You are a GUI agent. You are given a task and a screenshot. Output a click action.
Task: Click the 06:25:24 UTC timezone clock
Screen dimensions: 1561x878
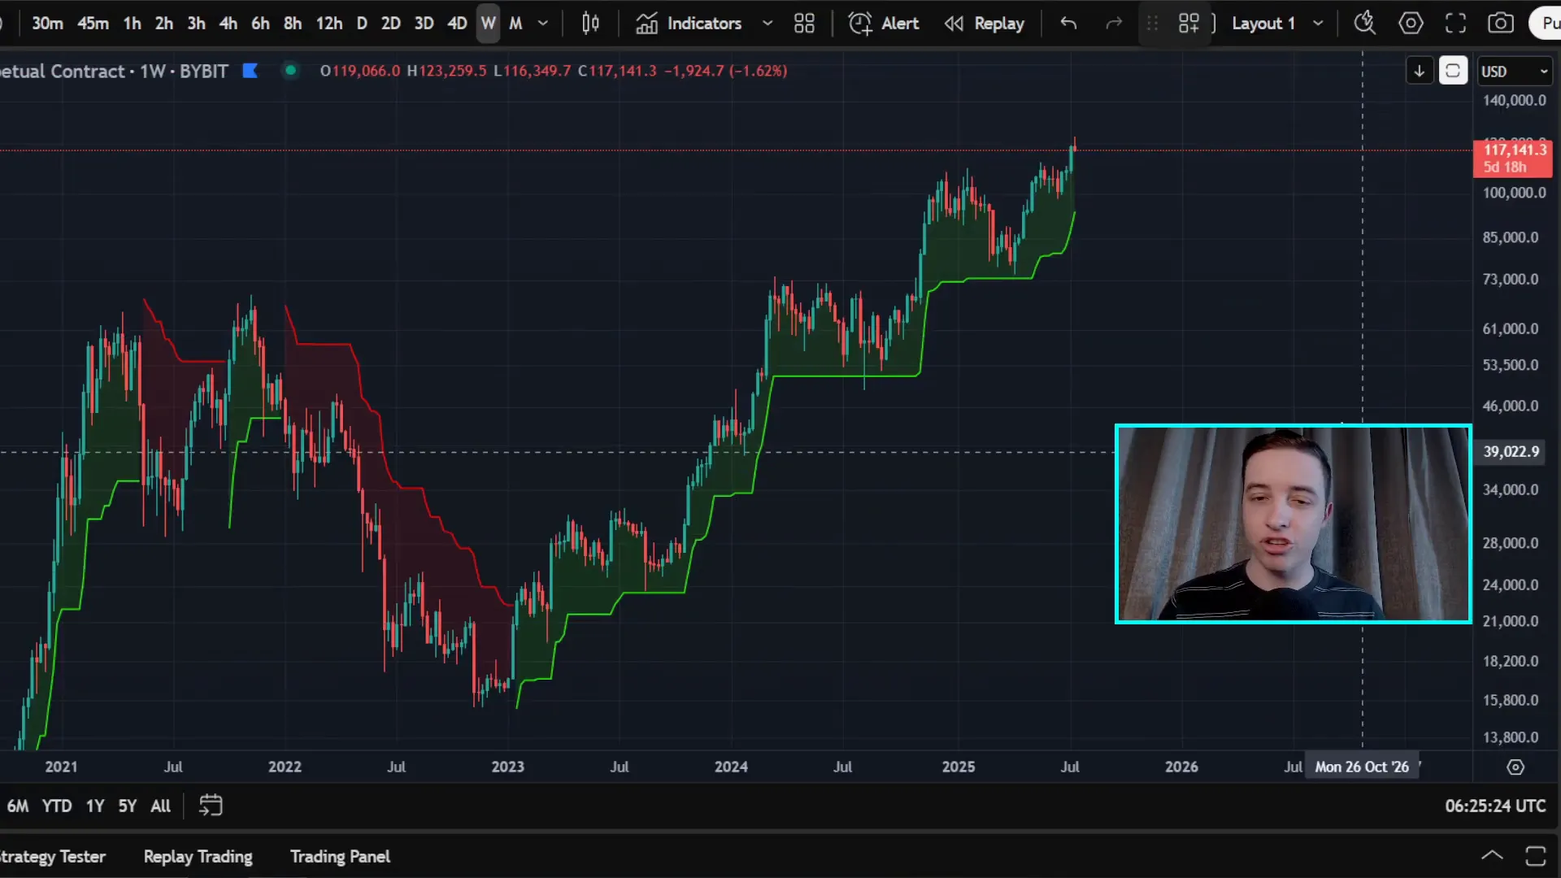coord(1495,806)
